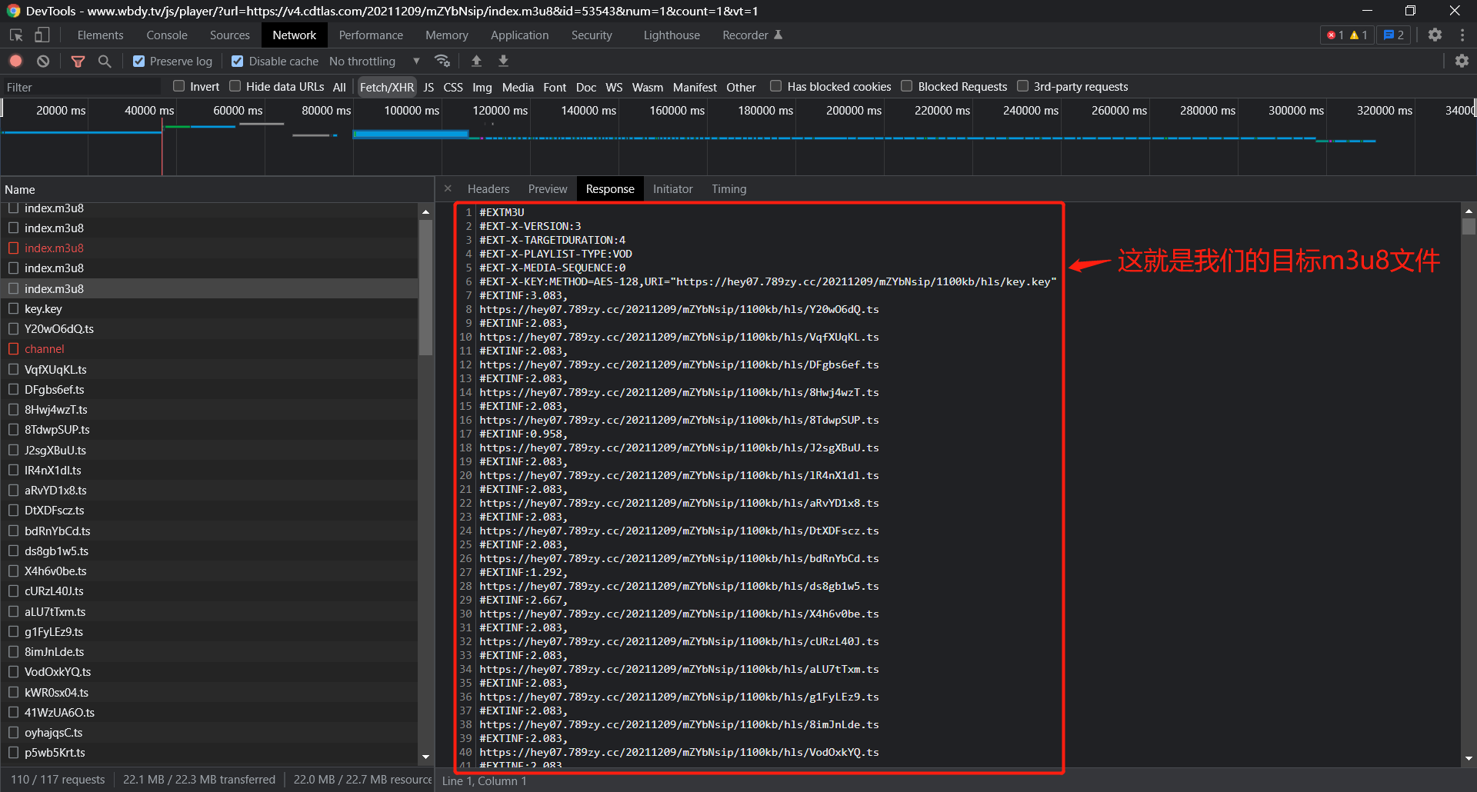Click the Chrome DevTools window icon

13,11
